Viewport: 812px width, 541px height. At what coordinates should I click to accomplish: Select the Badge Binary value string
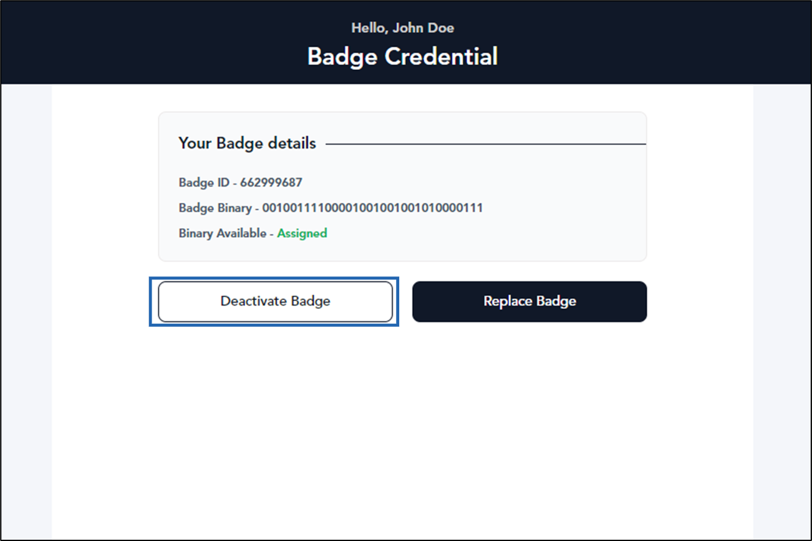click(x=372, y=208)
